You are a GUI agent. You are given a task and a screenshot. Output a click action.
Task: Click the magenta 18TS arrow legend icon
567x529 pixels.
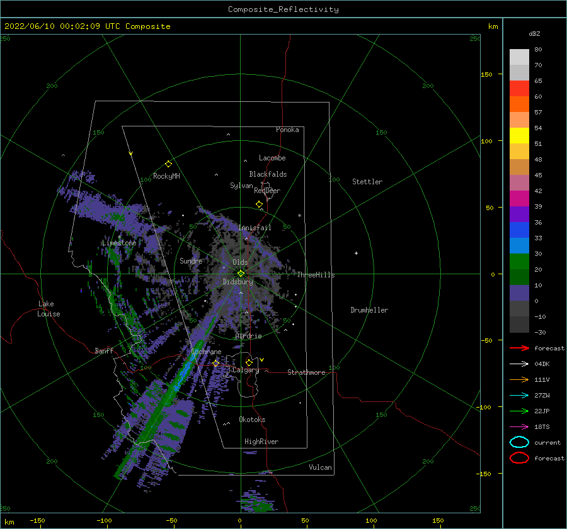coord(519,427)
